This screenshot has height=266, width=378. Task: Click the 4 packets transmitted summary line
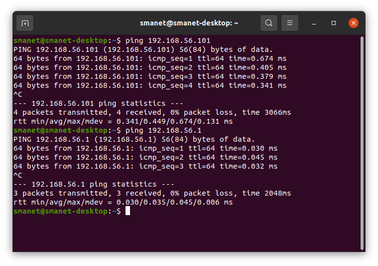pyautogui.click(x=152, y=113)
